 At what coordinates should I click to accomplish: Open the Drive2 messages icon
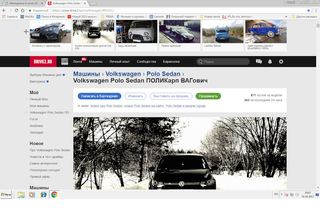[x=259, y=61]
